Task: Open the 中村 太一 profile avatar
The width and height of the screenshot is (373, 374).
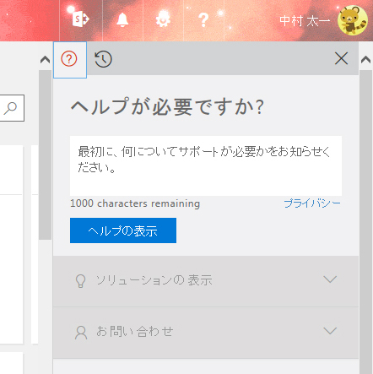Action: pyautogui.click(x=353, y=20)
